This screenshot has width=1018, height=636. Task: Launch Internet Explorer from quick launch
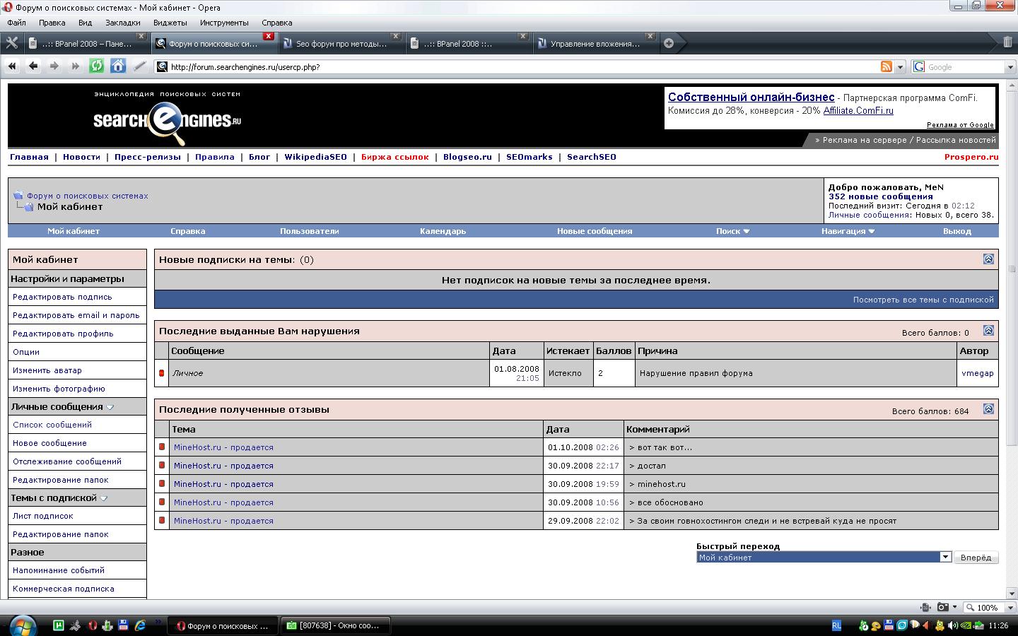click(140, 625)
